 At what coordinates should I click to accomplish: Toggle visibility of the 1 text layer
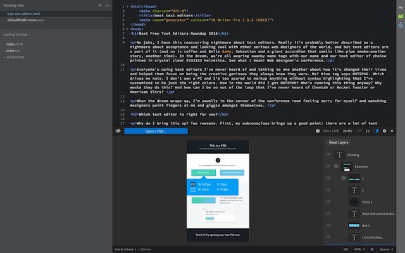[328, 190]
